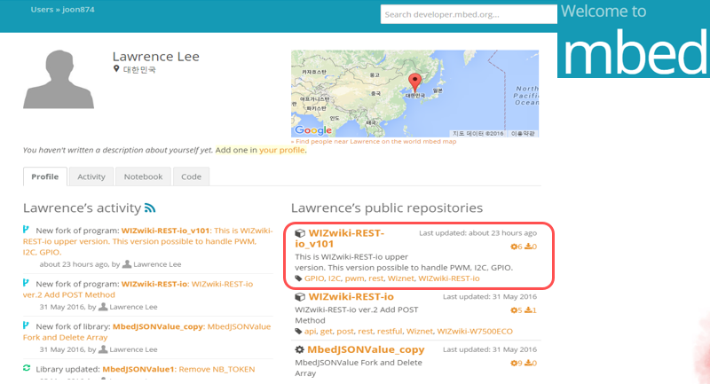This screenshot has height=384, width=710.
Task: Open MbedJSONValue1 link in activity feed
Action: tap(138, 369)
